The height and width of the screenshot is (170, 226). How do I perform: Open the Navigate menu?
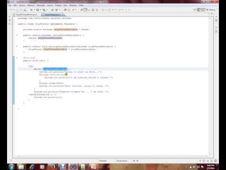[41, 5]
